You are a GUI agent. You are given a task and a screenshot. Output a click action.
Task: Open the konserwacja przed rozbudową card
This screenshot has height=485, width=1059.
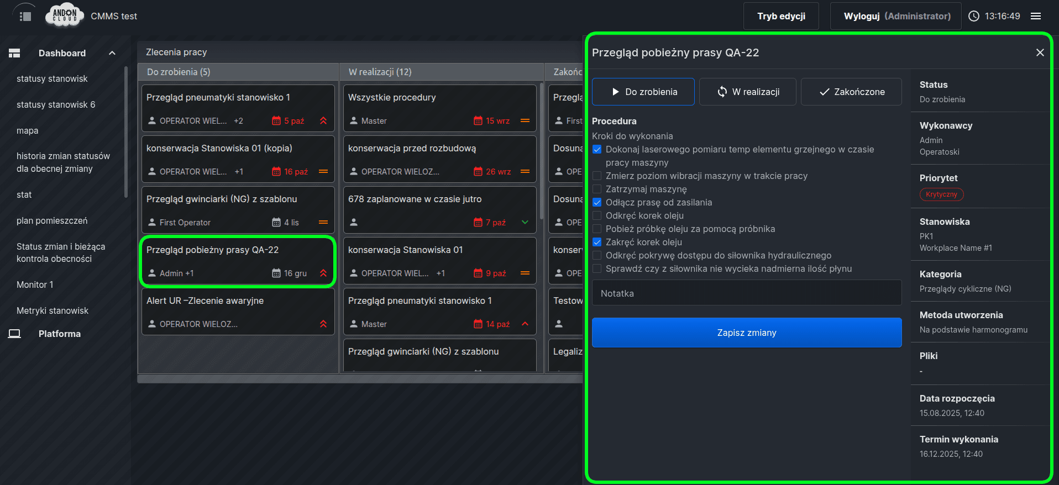point(440,159)
